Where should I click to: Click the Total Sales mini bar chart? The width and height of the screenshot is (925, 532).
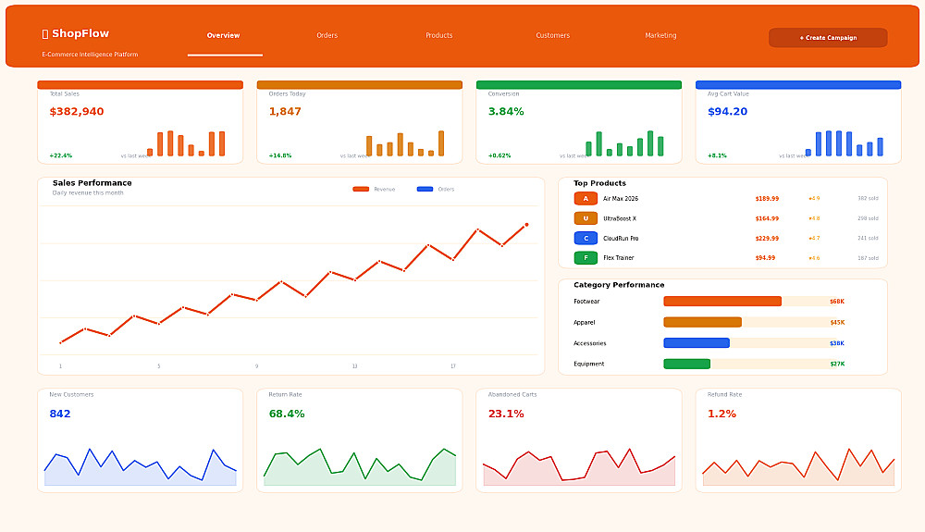[186, 143]
